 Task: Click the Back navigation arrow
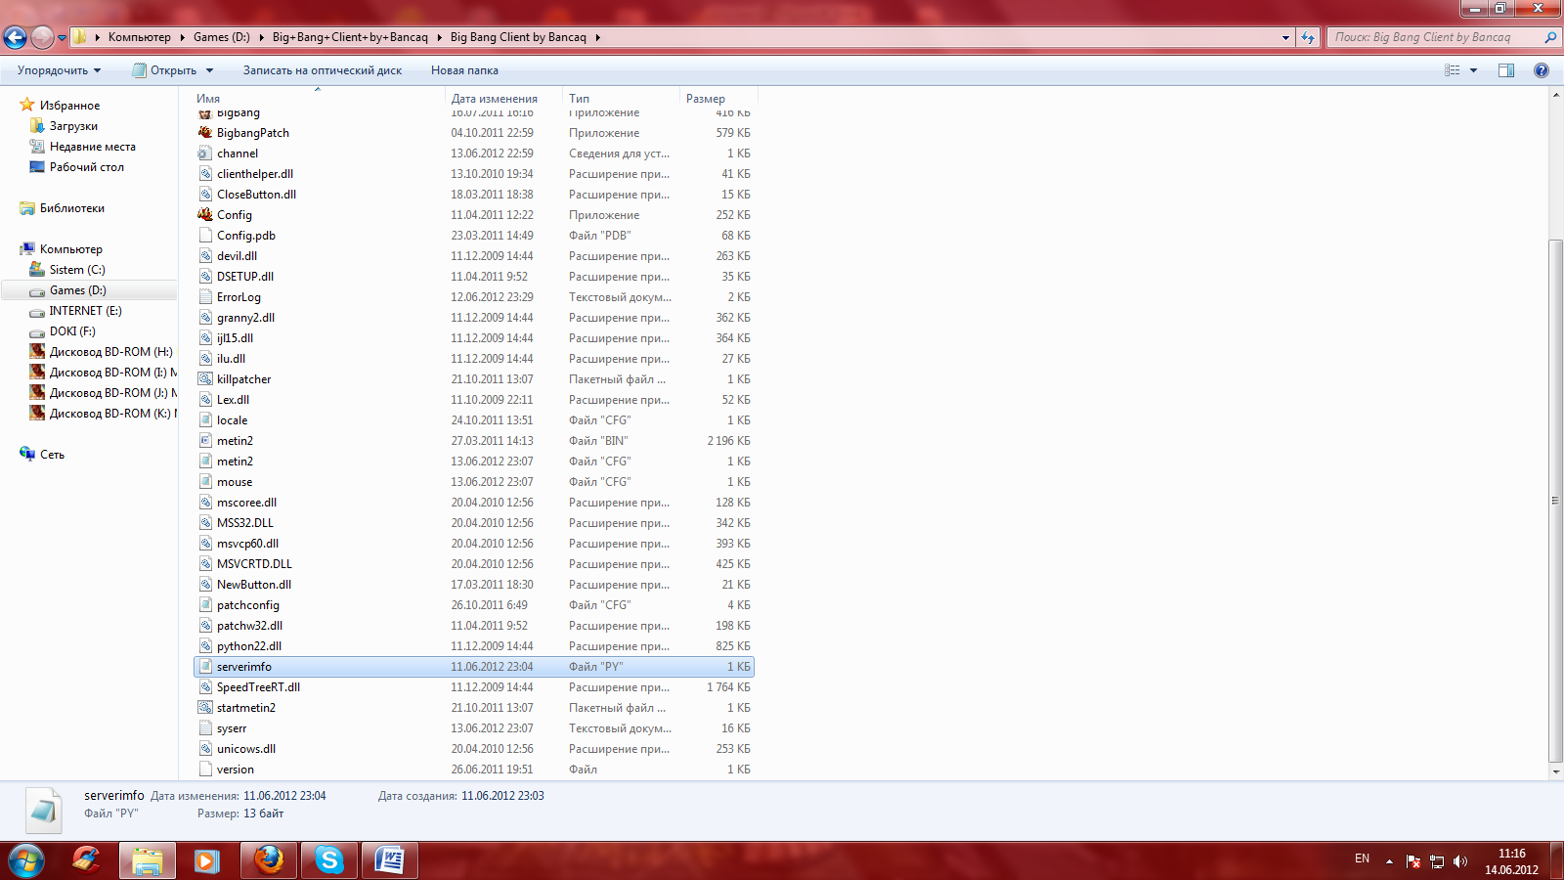[15, 37]
